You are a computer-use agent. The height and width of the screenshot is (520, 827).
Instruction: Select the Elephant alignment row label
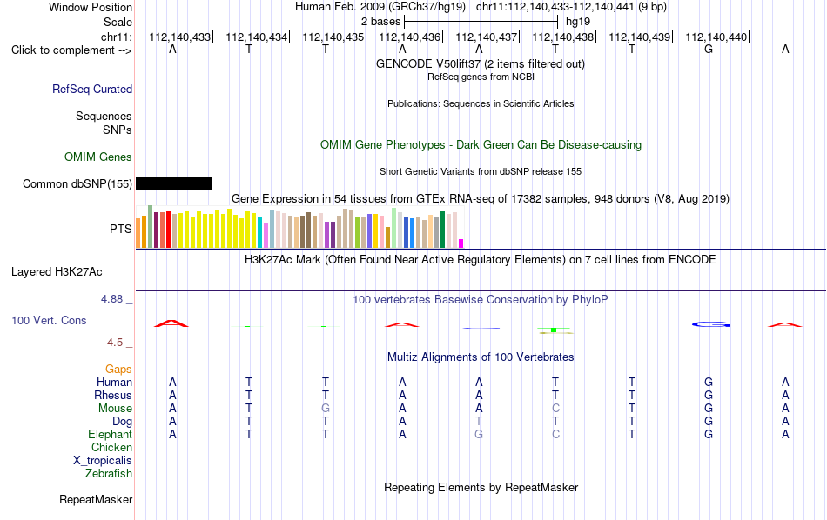pos(110,435)
